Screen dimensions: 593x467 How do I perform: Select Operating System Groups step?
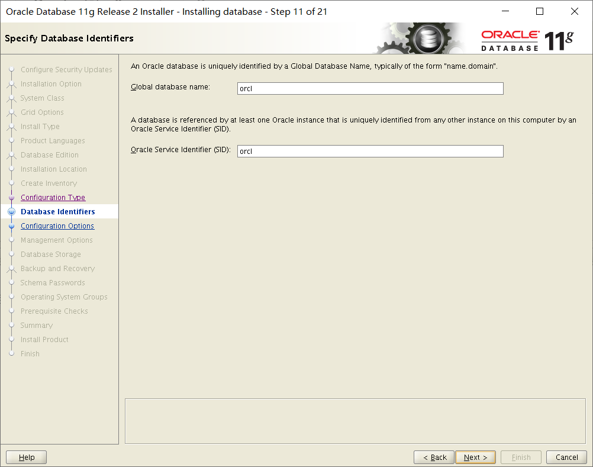tap(64, 297)
